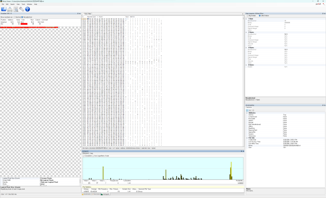The image size is (326, 198).
Task: Click the red color cell in Visualizer table
Action: [24, 24]
